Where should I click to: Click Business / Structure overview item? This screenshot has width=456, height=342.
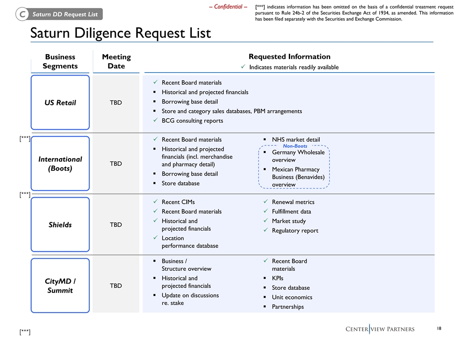click(186, 265)
